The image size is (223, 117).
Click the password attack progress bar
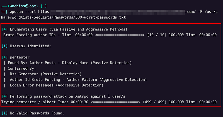(x=115, y=102)
